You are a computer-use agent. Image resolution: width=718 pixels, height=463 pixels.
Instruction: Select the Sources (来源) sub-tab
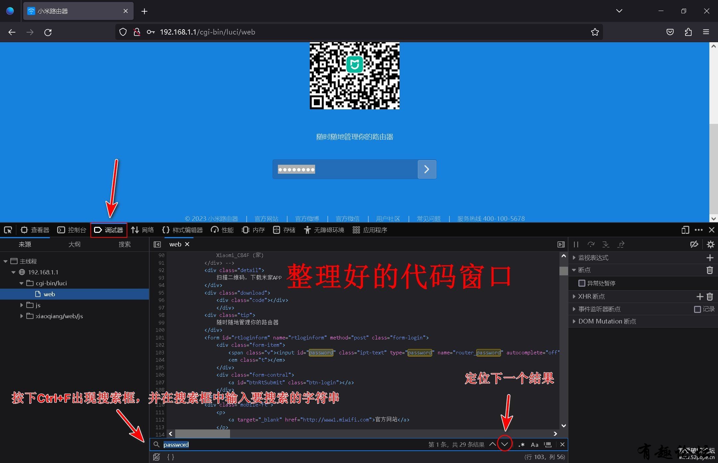(25, 244)
